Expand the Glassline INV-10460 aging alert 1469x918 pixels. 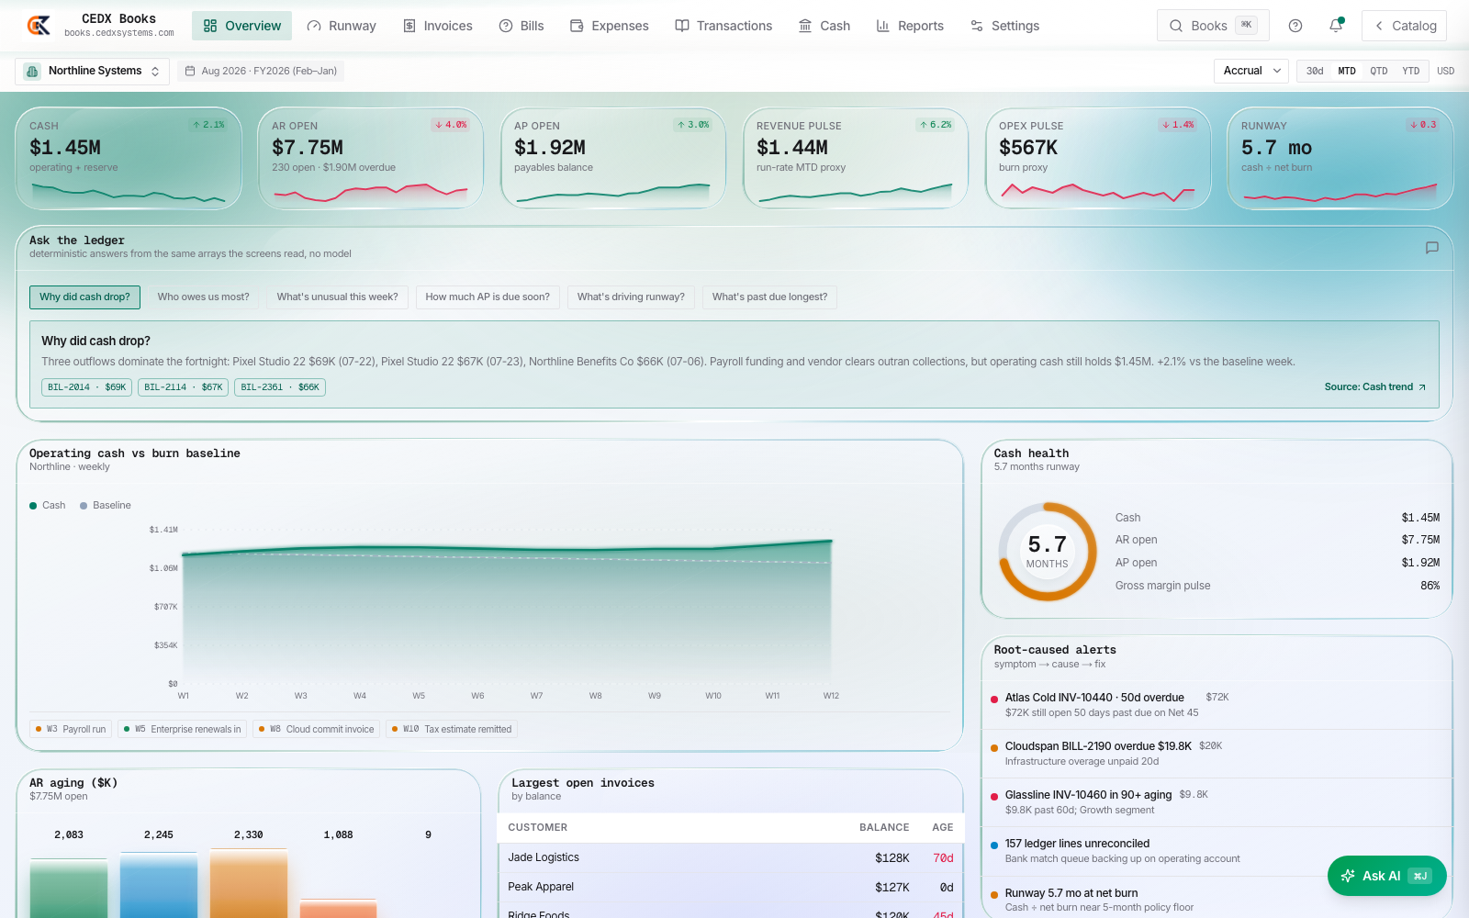(1217, 802)
